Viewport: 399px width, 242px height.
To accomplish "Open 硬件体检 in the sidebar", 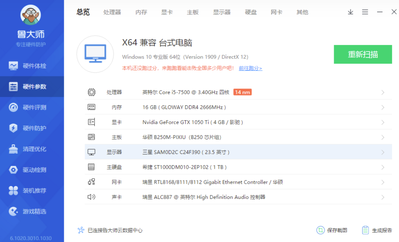I will point(32,66).
